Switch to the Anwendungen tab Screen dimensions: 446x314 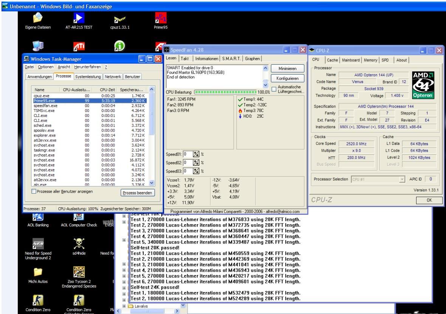40,76
